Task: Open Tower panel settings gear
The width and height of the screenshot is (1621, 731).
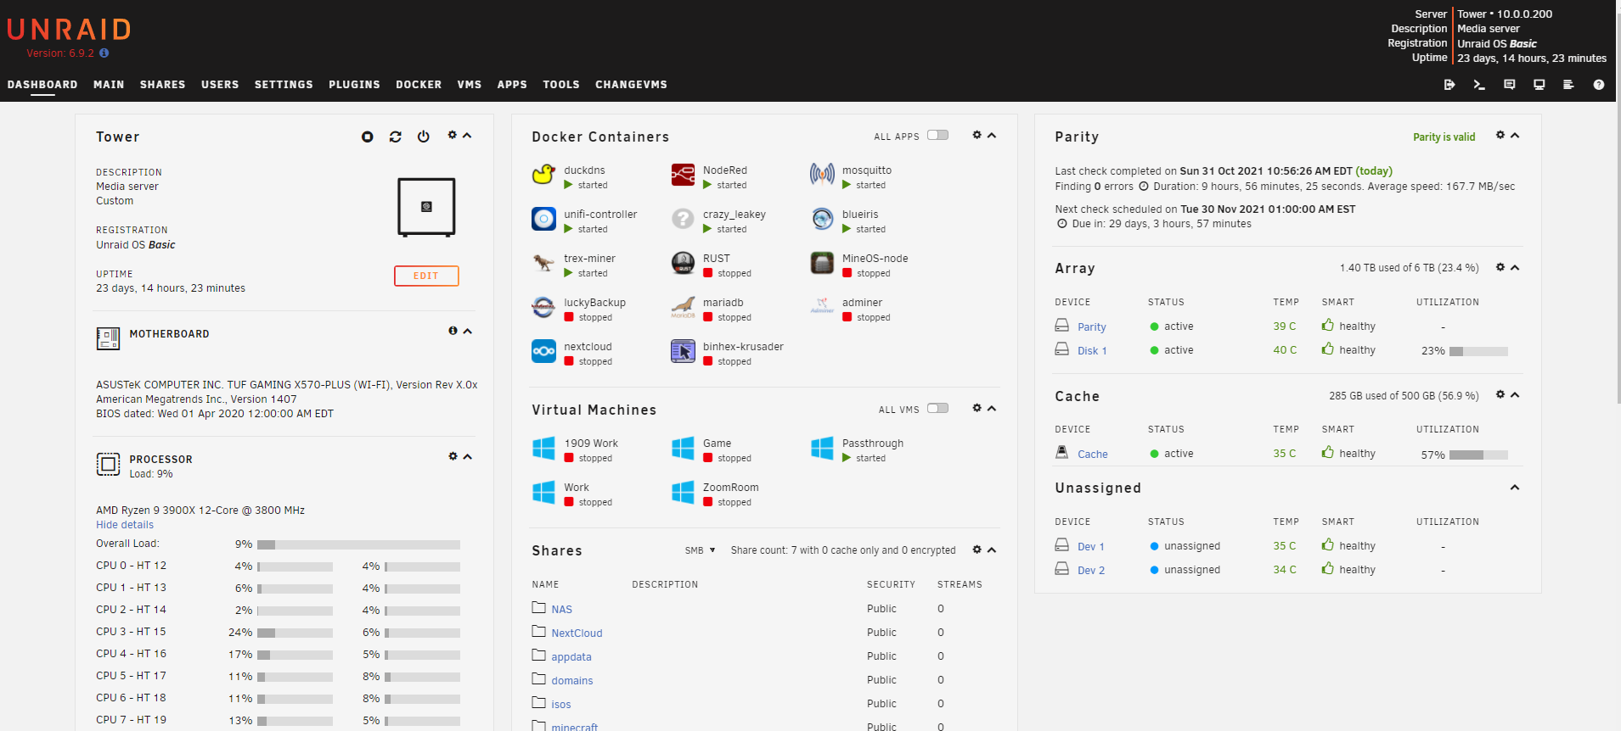Action: 453,135
